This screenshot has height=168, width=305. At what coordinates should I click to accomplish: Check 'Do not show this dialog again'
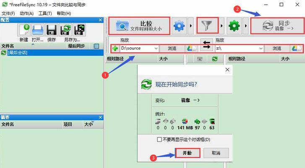pos(159,139)
